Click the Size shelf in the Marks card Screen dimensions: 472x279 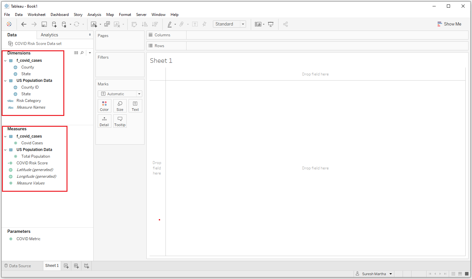tap(120, 105)
